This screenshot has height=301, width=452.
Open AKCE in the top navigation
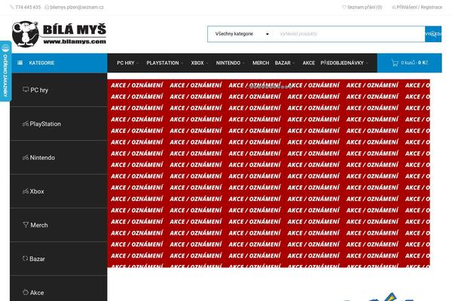[308, 62]
